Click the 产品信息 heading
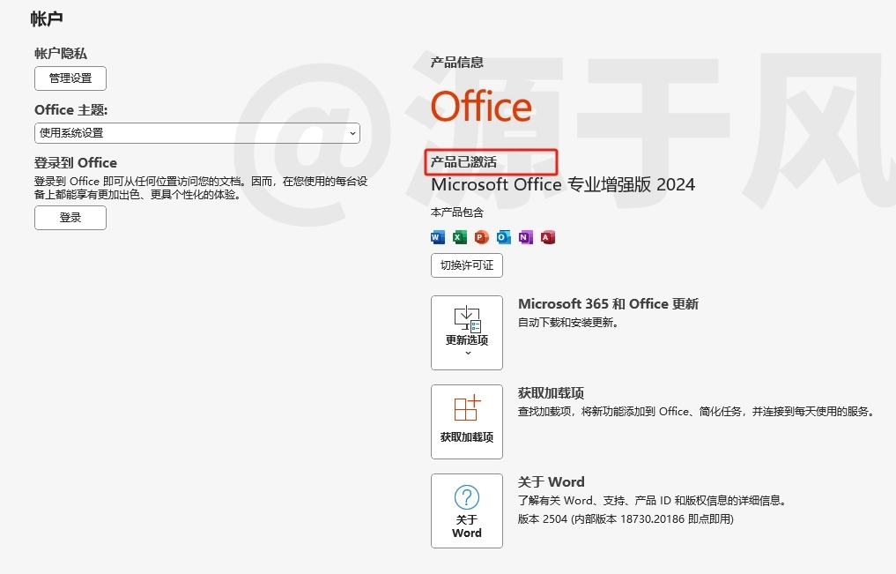Image resolution: width=896 pixels, height=574 pixels. (456, 63)
